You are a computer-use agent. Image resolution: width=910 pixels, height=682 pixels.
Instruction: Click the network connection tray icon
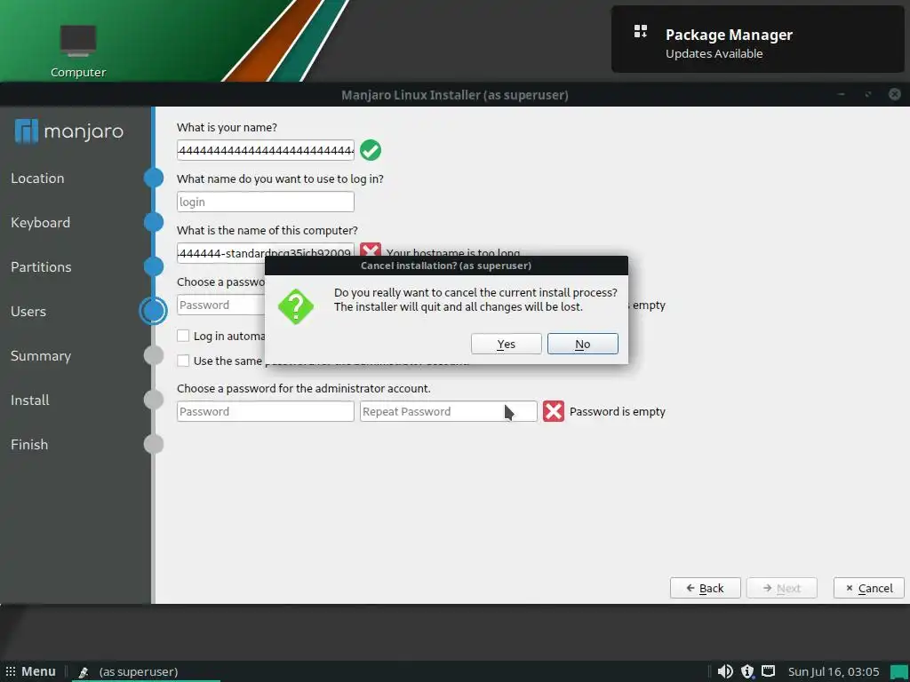[x=769, y=671]
